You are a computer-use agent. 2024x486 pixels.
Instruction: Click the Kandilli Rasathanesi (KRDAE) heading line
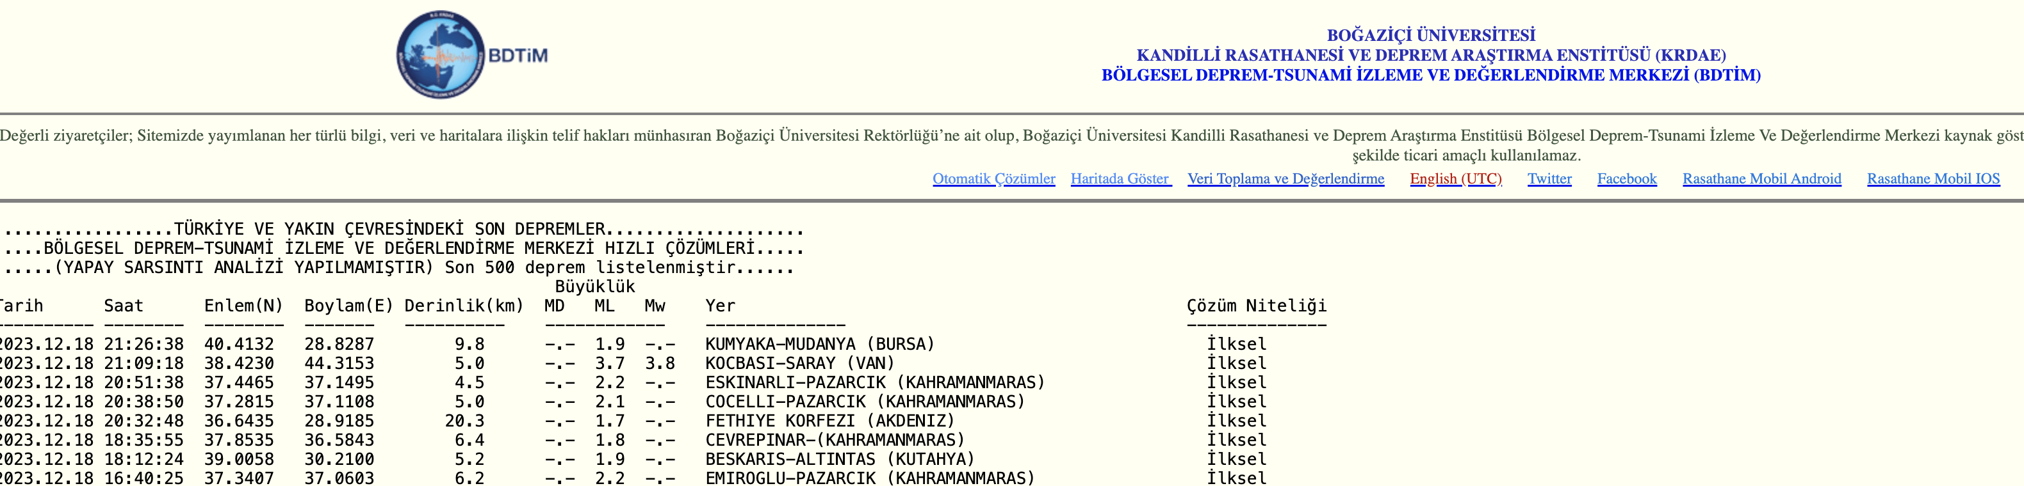point(1430,56)
